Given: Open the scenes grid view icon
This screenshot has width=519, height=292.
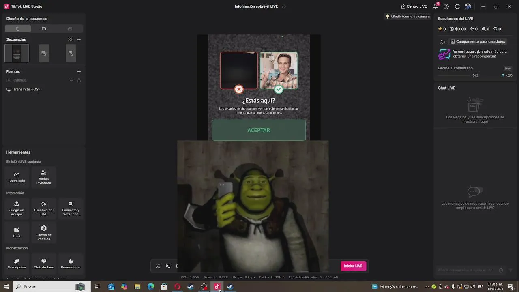Looking at the screenshot, I should pyautogui.click(x=70, y=39).
